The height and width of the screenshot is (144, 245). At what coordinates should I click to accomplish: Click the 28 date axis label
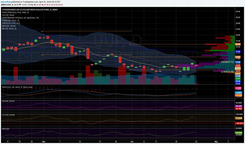(116, 142)
